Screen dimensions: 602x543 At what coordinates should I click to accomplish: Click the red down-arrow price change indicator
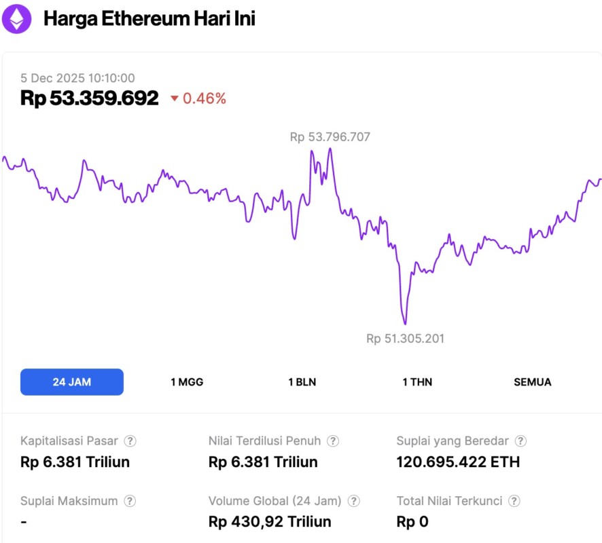click(175, 99)
